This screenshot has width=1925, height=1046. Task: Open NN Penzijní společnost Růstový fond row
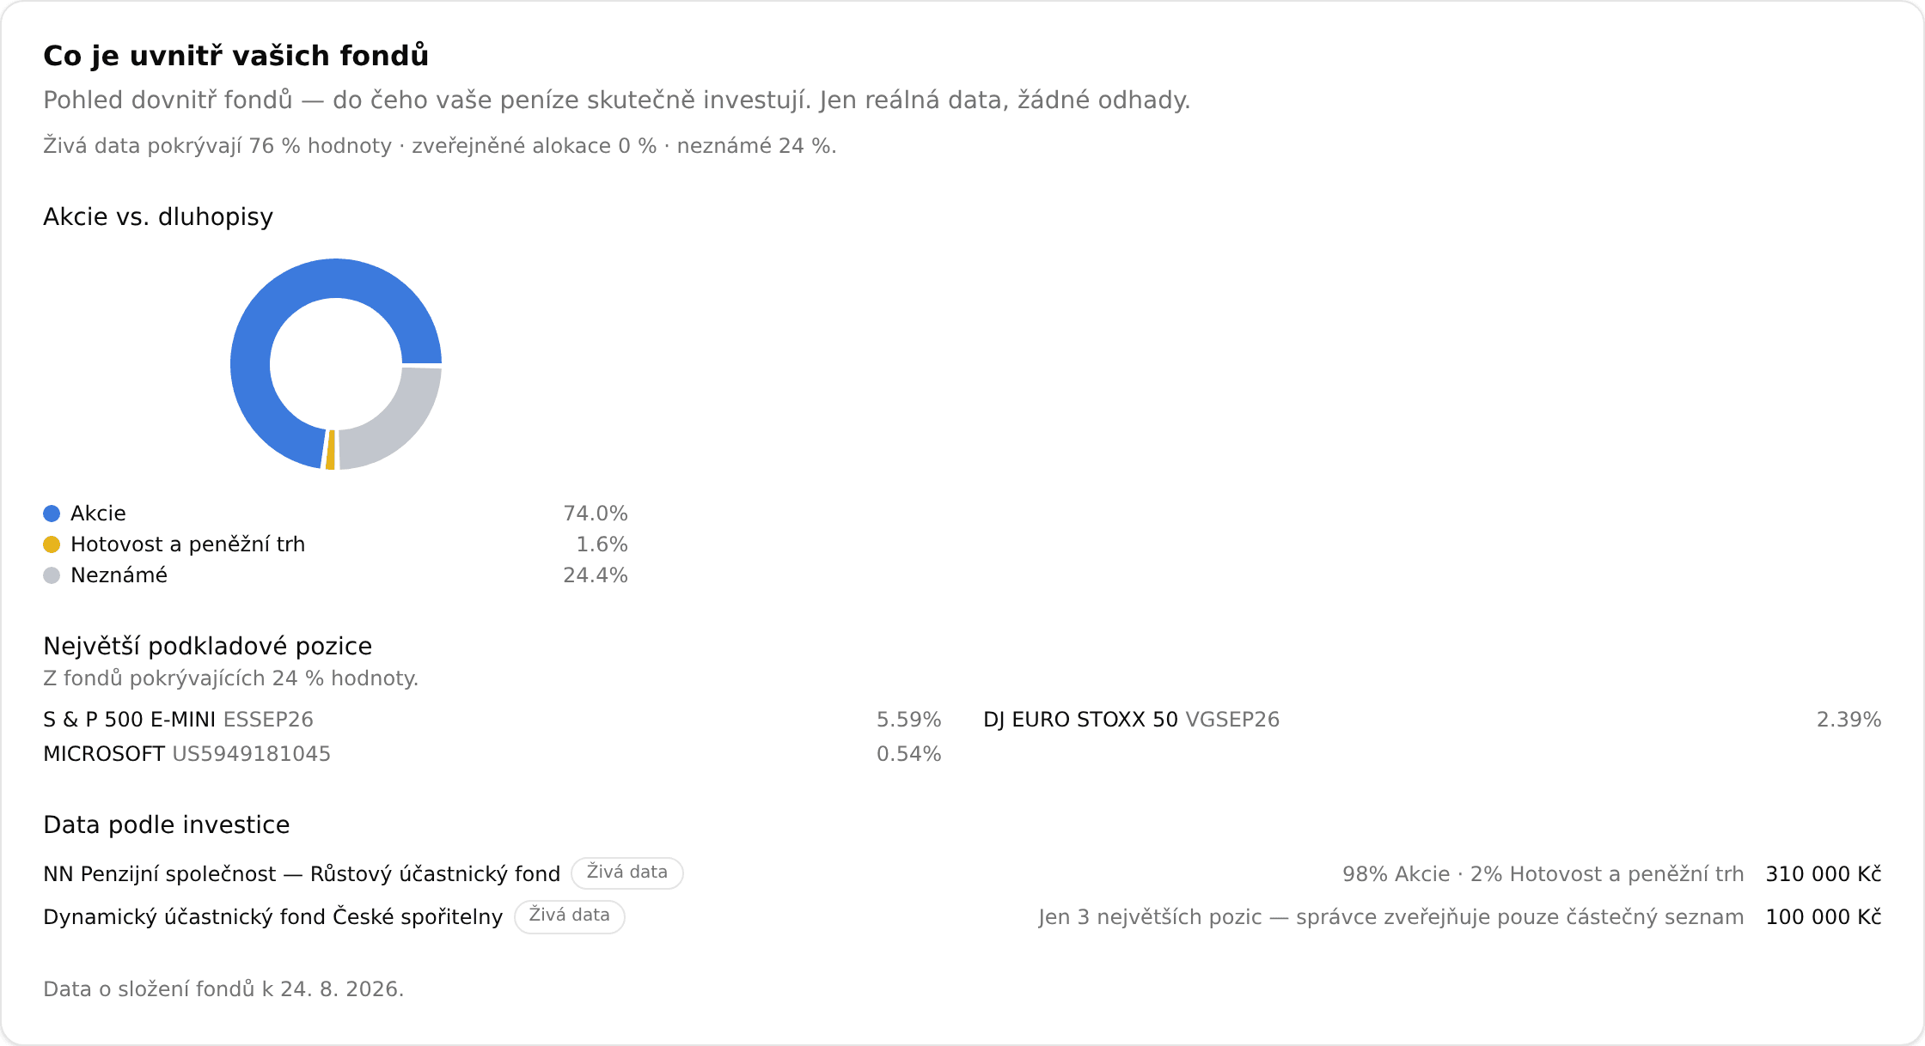(962, 874)
